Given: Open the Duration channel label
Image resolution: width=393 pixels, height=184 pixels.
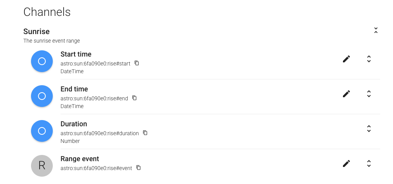Looking at the screenshot, I should pos(74,124).
